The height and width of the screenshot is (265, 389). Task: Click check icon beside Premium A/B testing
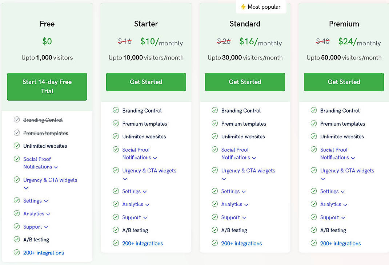coord(313,230)
